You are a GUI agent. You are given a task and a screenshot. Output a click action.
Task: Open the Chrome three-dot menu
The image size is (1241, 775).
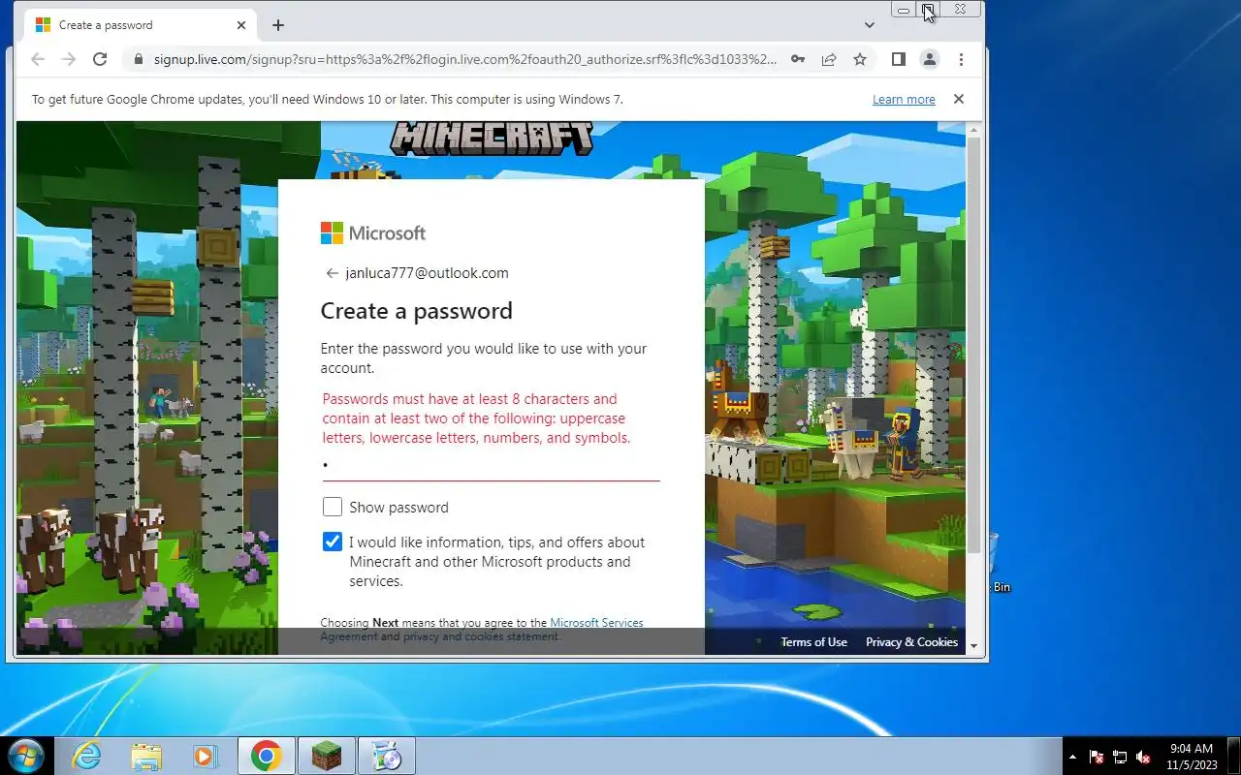(961, 59)
